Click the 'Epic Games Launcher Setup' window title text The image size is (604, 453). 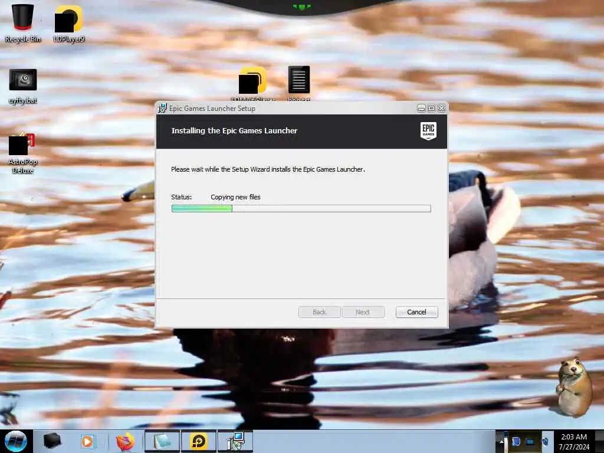pos(212,109)
